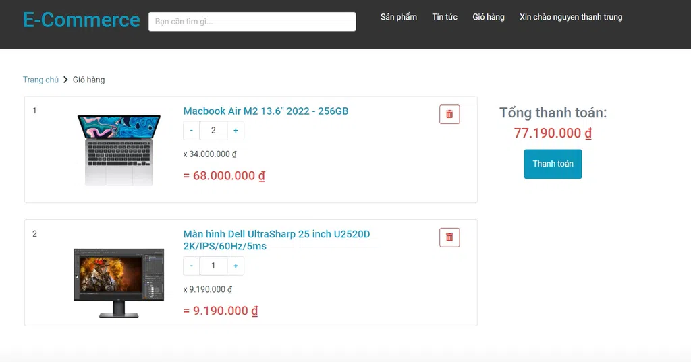Decrease Macbook Air M2 quantity
The width and height of the screenshot is (691, 362).
[x=191, y=130]
